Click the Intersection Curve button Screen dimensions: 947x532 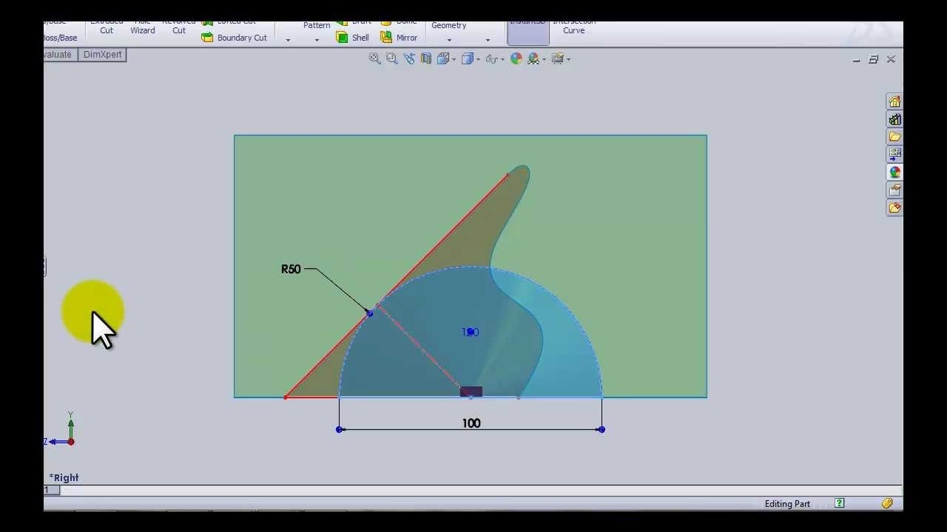coord(574,27)
